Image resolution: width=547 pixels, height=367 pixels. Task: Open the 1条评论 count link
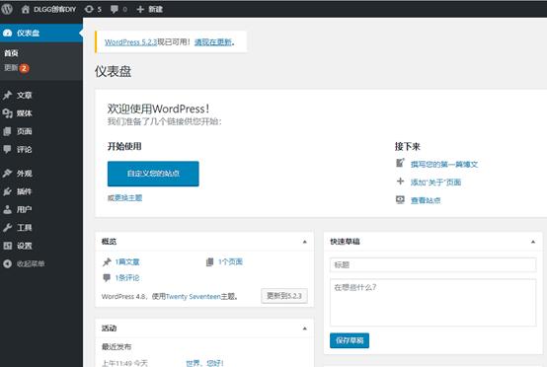[127, 278]
